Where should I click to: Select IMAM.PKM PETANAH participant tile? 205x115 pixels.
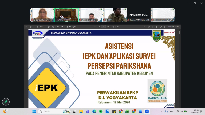point(139,15)
